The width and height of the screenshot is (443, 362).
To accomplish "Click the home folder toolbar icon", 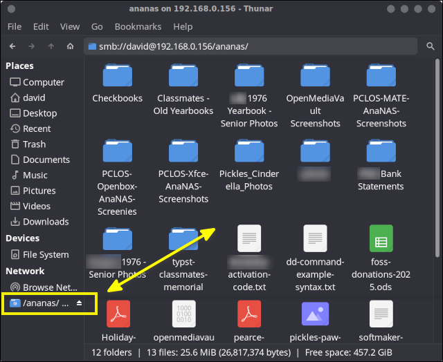I will (70, 46).
